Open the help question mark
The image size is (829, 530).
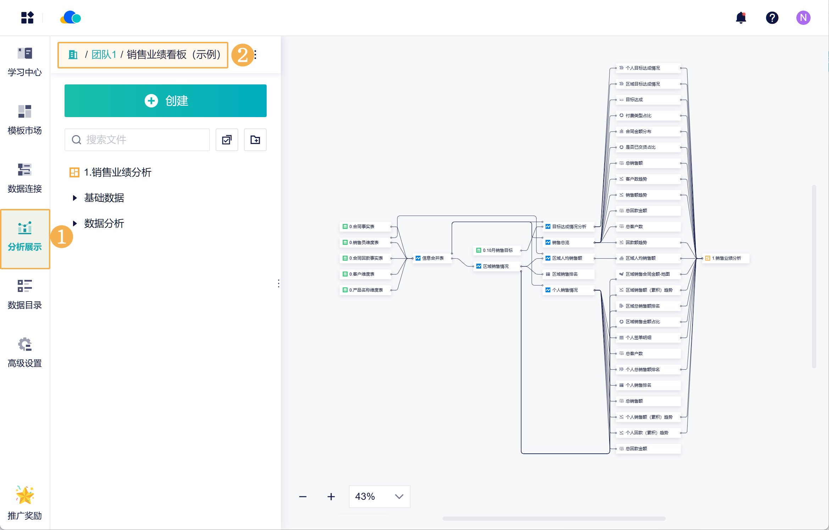coord(772,18)
